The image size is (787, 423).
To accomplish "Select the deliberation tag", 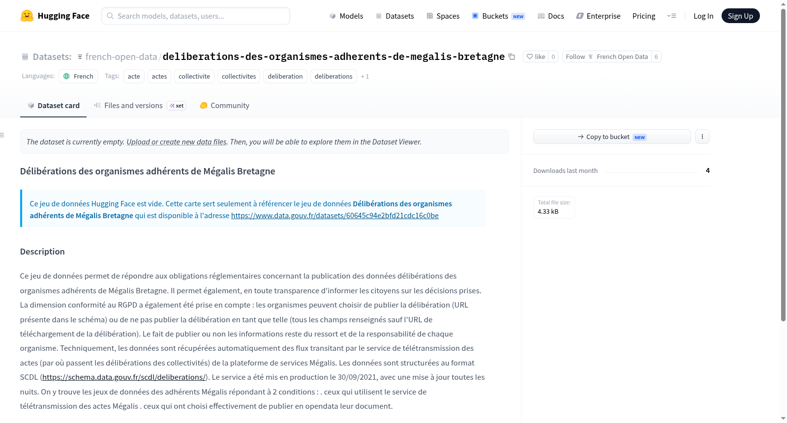I will tap(285, 76).
